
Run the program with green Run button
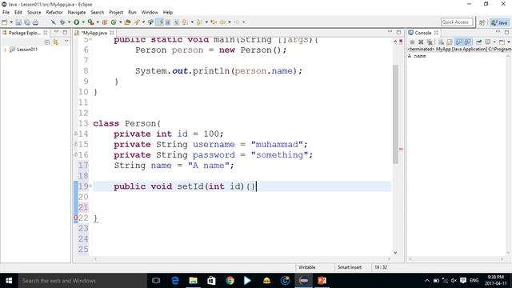pos(77,22)
